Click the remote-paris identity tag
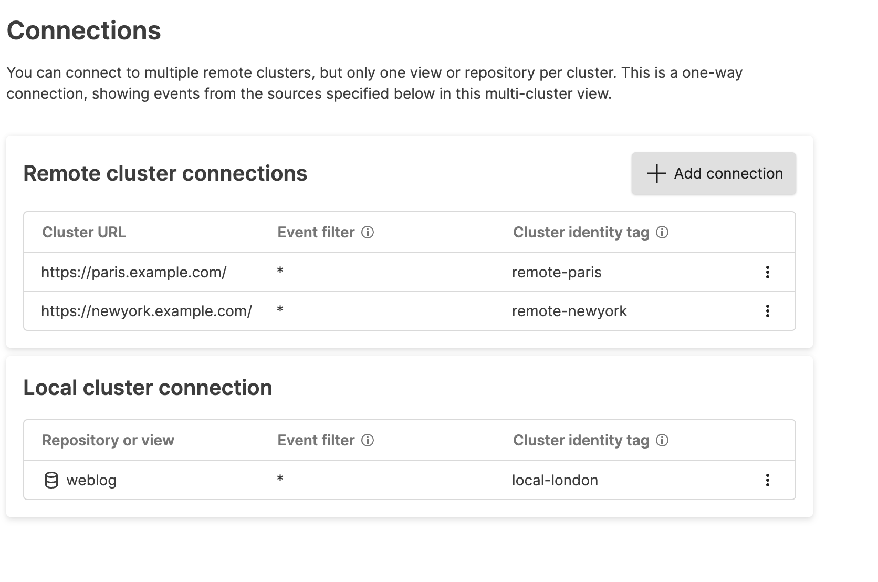This screenshot has width=878, height=582. click(557, 272)
